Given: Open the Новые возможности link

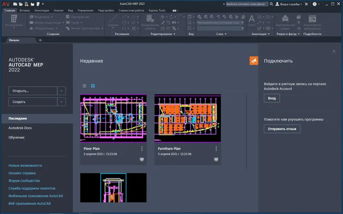Looking at the screenshot, I should tap(25, 166).
